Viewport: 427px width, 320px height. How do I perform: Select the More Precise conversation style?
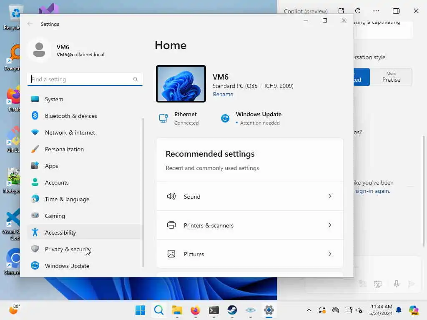(x=391, y=77)
